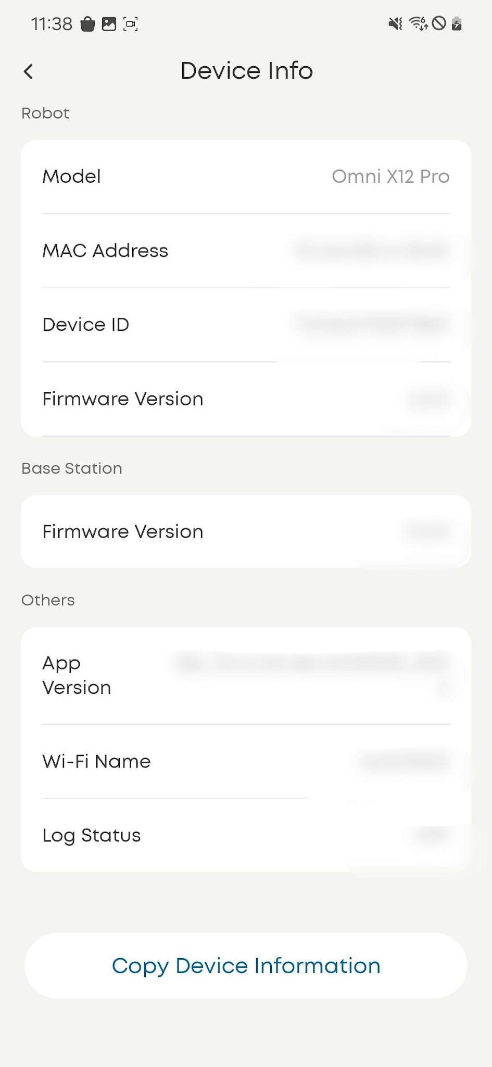Select the Device ID row

pos(246,325)
